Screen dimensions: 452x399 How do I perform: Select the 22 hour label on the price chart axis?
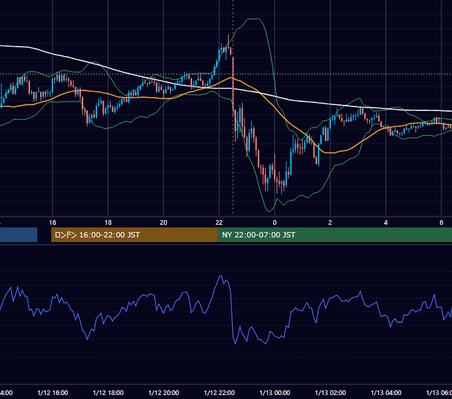point(219,223)
